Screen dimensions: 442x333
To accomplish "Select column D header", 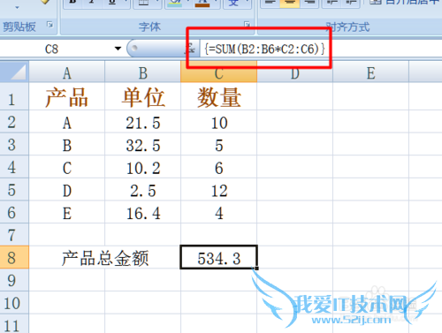I will pyautogui.click(x=294, y=72).
